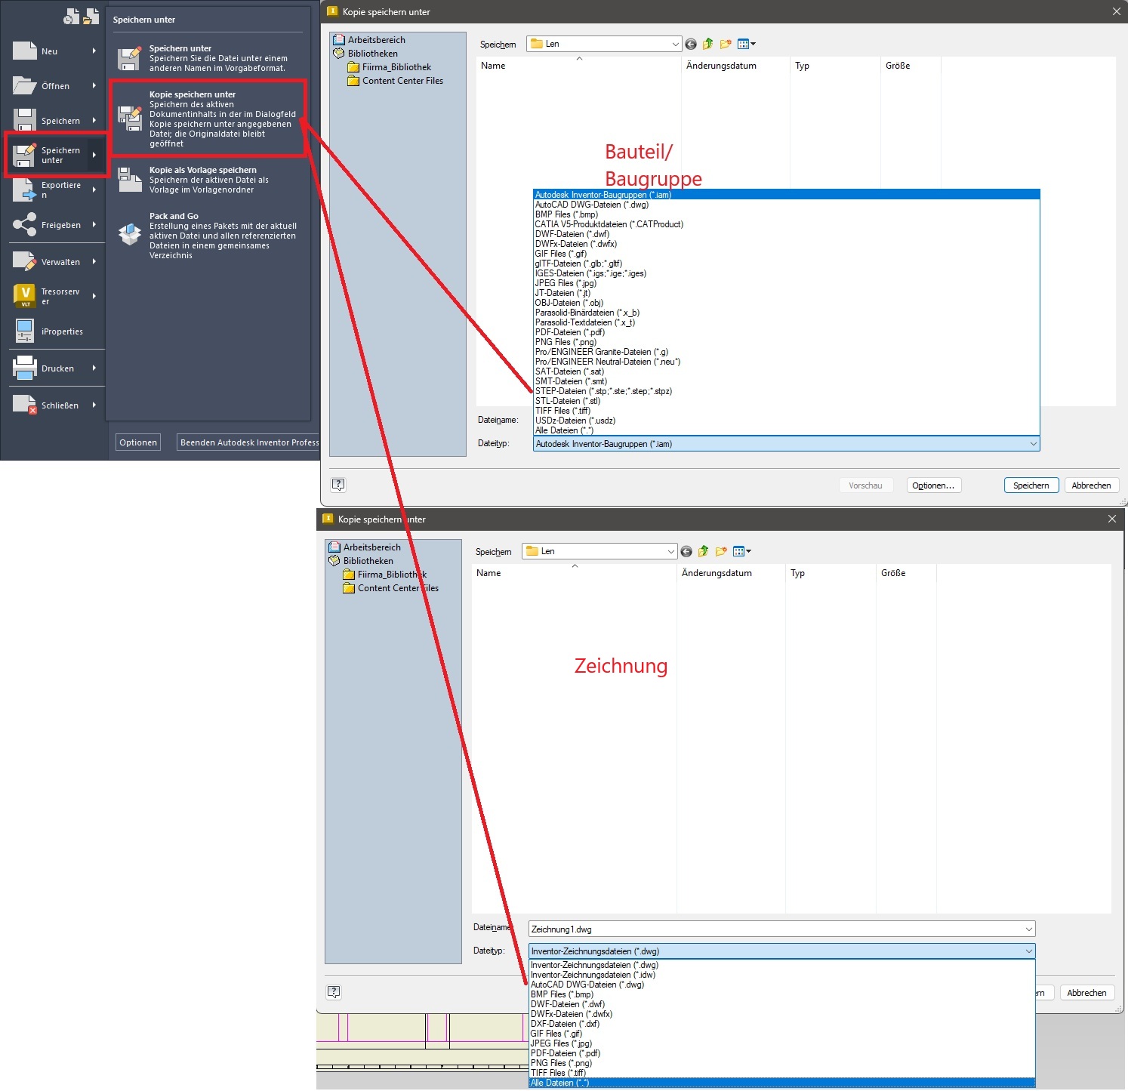Click 'Beenden Autodesk Inventor Professional' button
This screenshot has width=1128, height=1091.
coord(248,442)
